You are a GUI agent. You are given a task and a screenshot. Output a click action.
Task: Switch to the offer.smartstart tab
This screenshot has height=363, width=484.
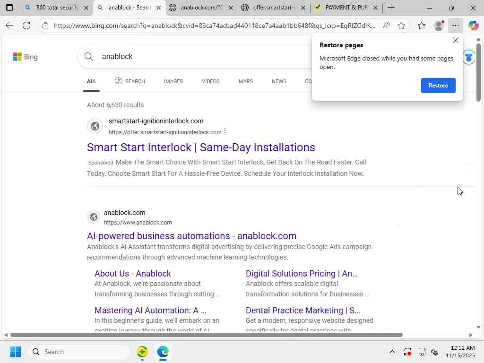point(273,8)
